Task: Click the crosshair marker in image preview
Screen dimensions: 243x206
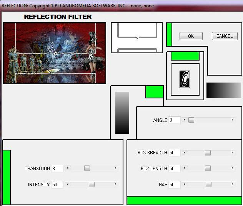Action: click(55, 53)
